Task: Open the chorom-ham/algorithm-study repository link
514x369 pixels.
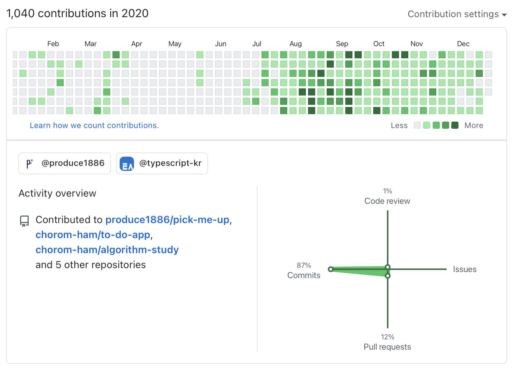Action: tap(107, 250)
